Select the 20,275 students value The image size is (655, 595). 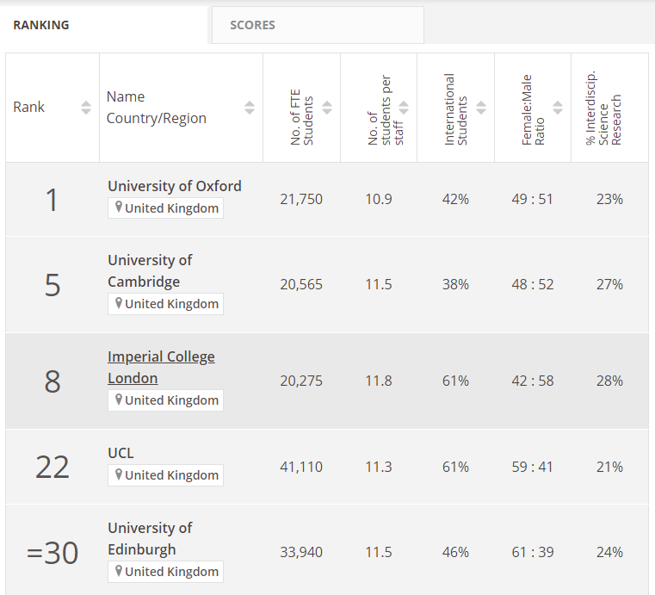pyautogui.click(x=301, y=381)
